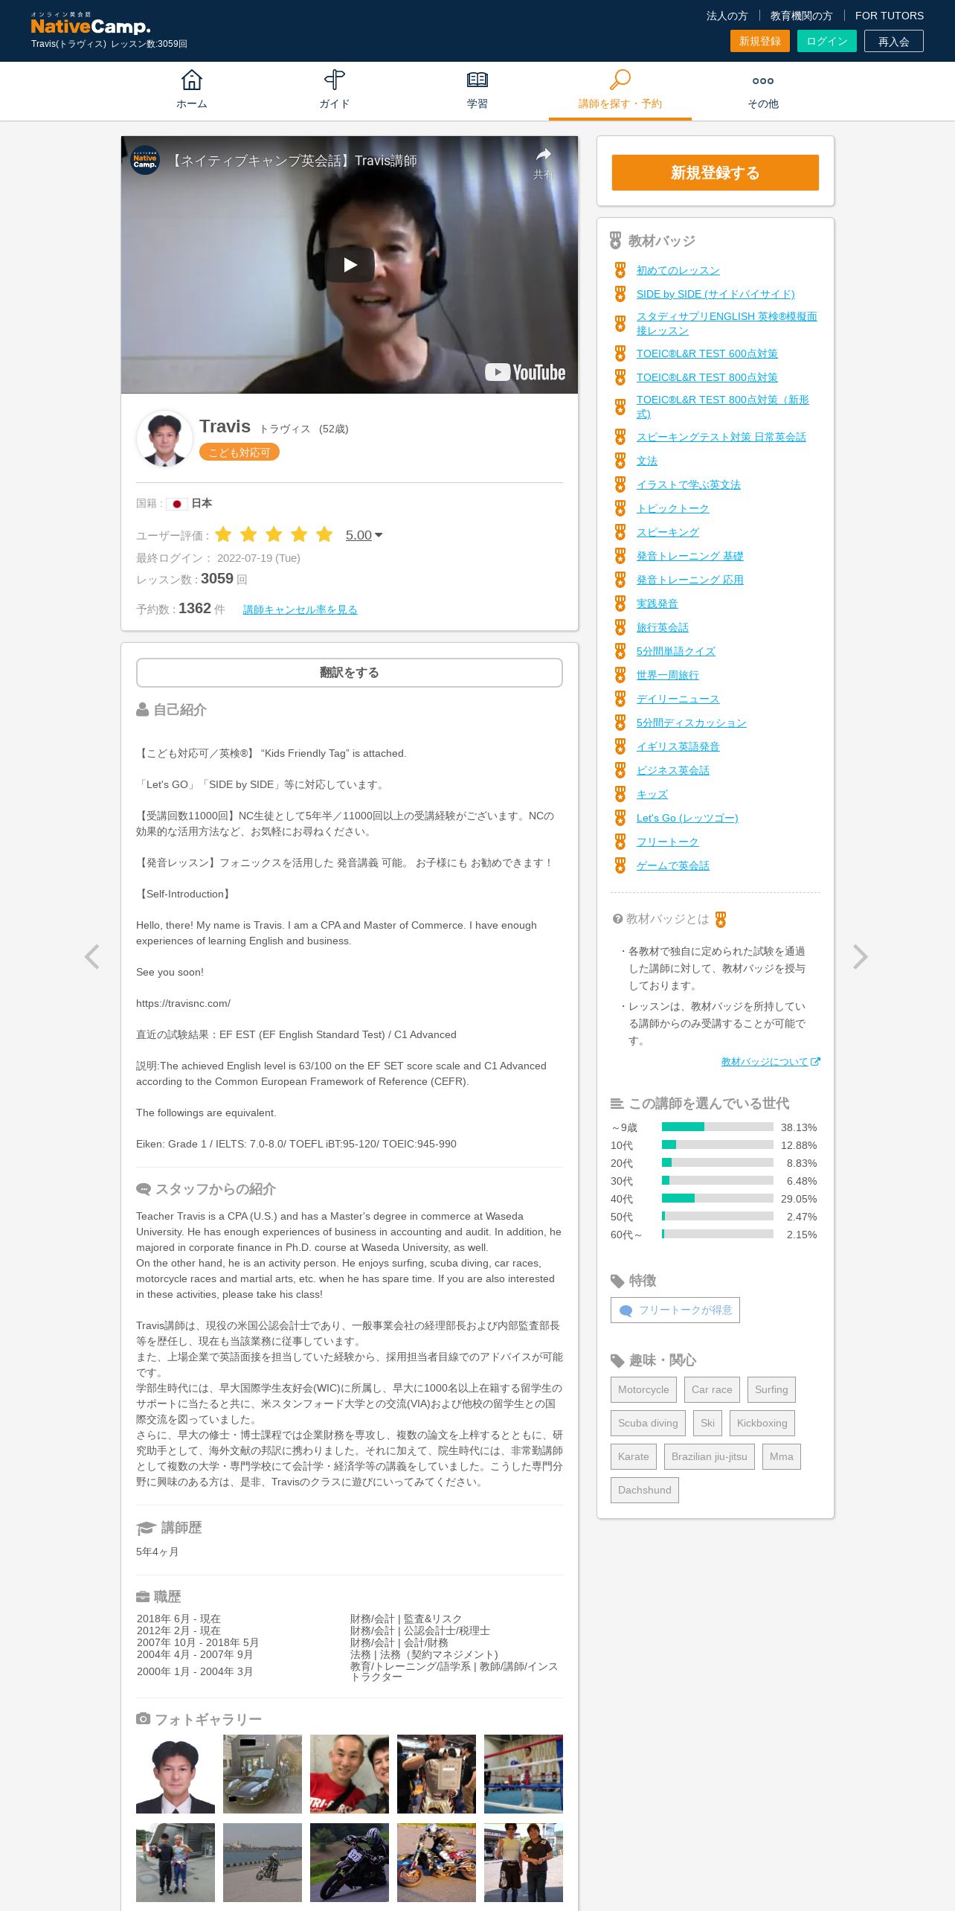Screen dimensions: 955x1911
Task: Open the suit portrait gallery photo
Action: 176,1774
